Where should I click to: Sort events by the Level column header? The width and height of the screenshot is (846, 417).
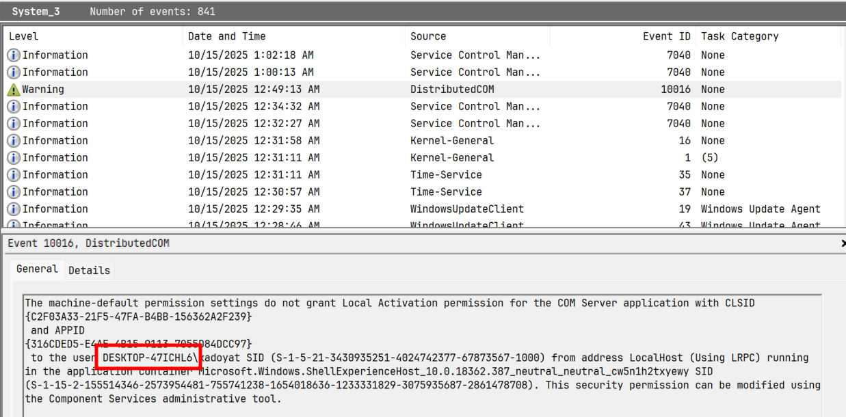tap(24, 36)
